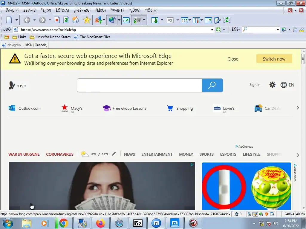Open the globe music icon dropdown arrow

pyautogui.click(x=119, y=20)
